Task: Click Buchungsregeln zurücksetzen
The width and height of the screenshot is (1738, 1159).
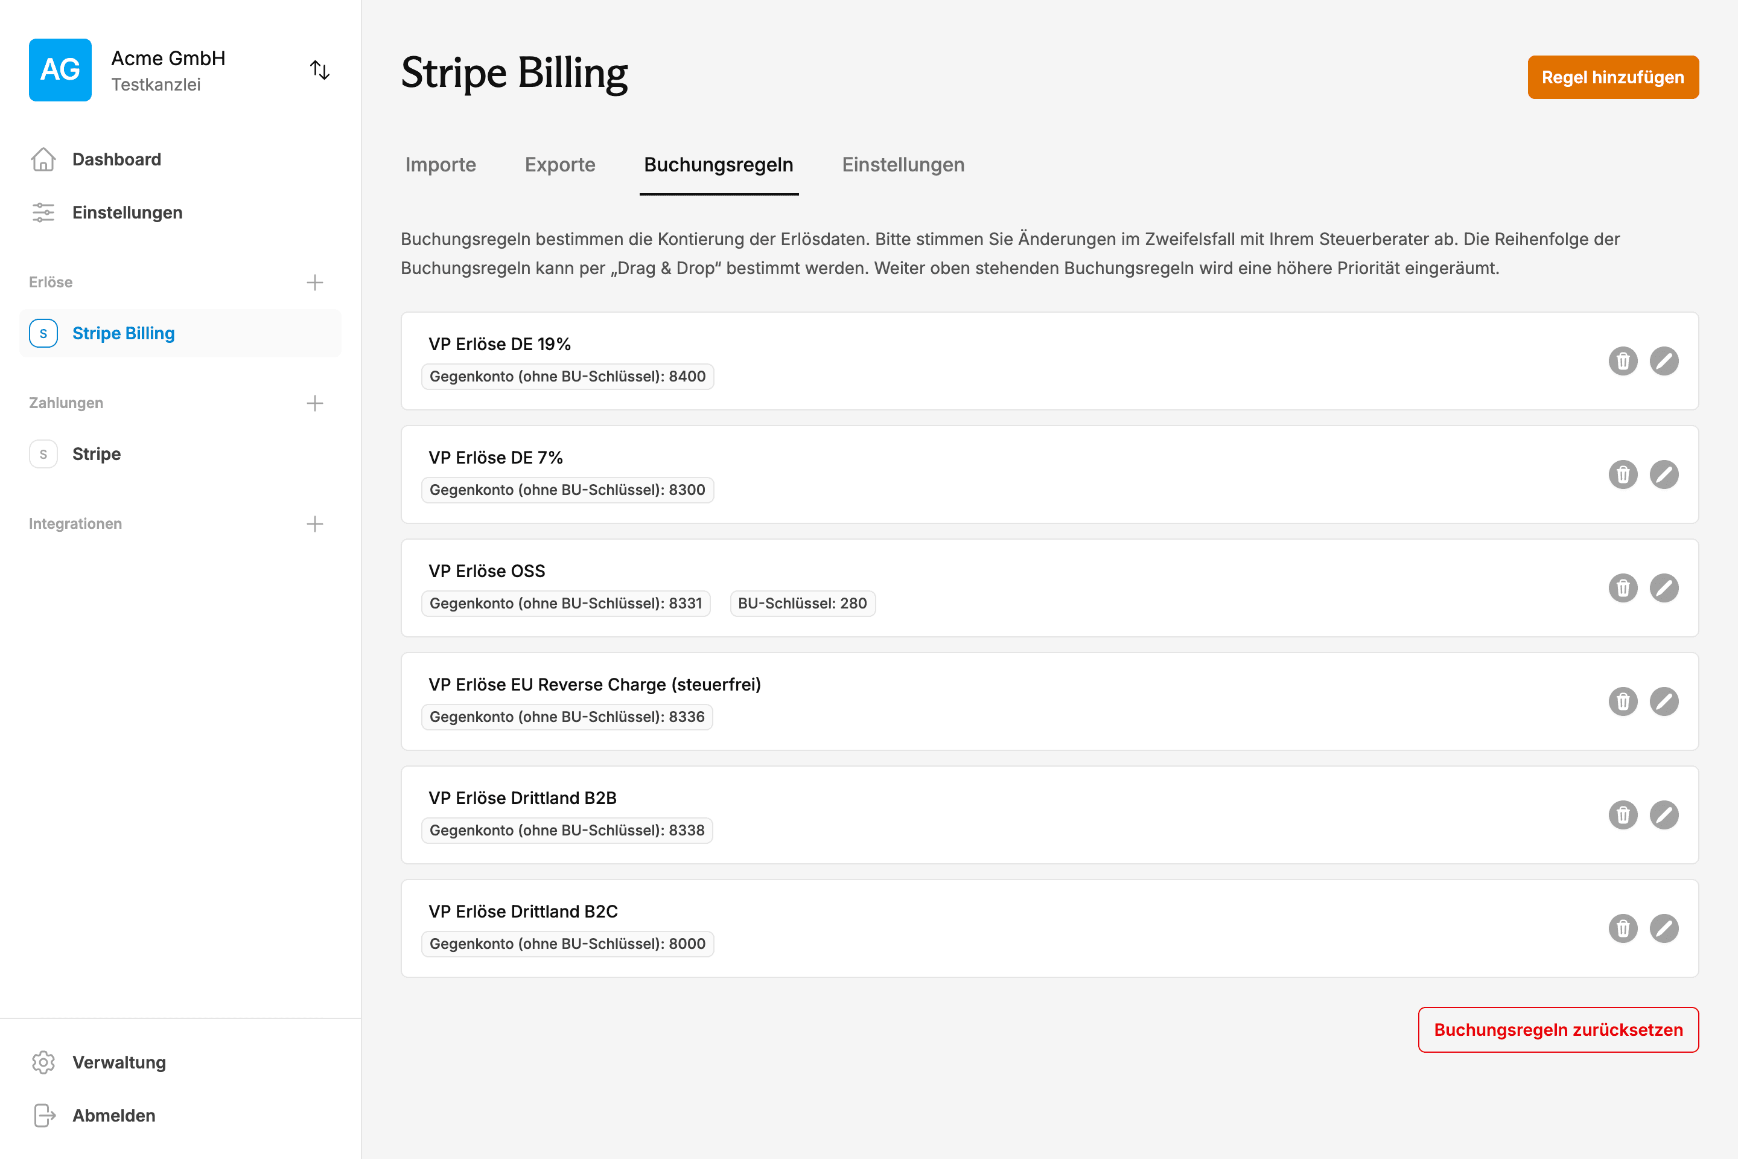Action: [1558, 1030]
